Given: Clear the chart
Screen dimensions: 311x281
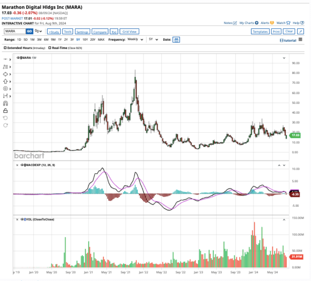Looking at the screenshot, I should (289, 31).
